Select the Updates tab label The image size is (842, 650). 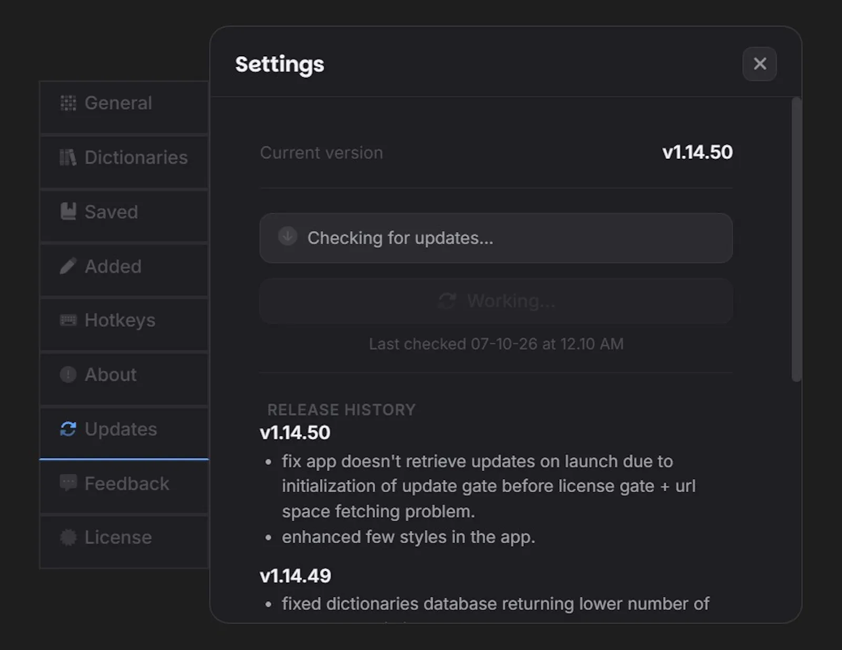[121, 429]
